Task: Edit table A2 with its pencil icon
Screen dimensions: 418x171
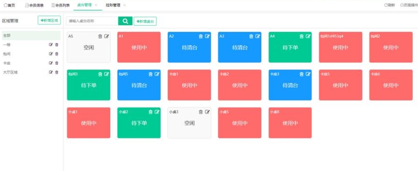Action: coord(207,36)
